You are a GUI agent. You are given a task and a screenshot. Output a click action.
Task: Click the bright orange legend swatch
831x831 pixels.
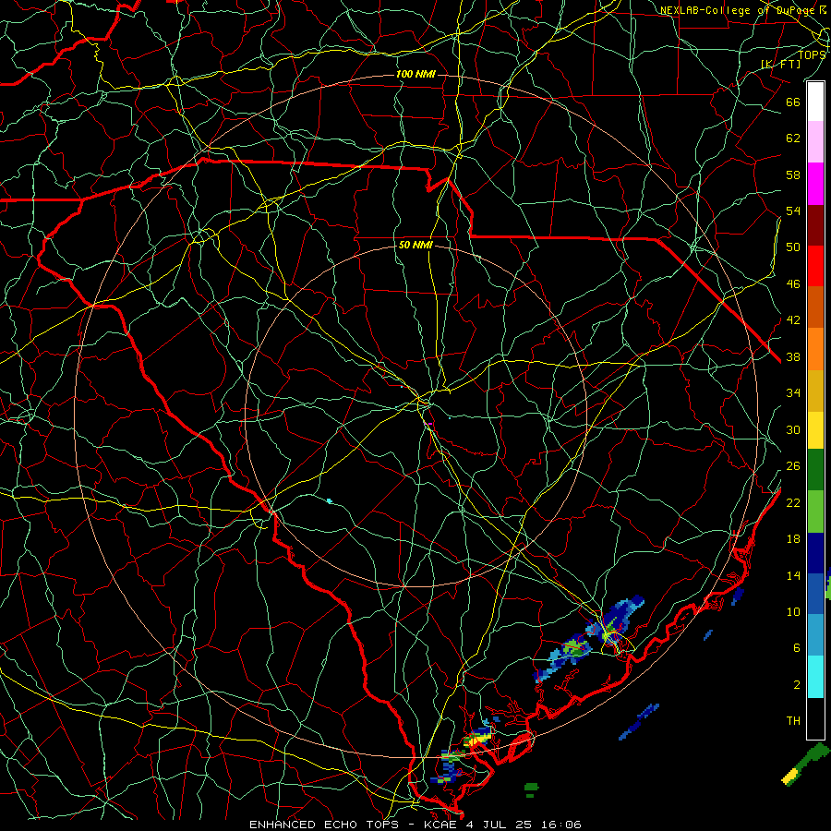tap(815, 349)
